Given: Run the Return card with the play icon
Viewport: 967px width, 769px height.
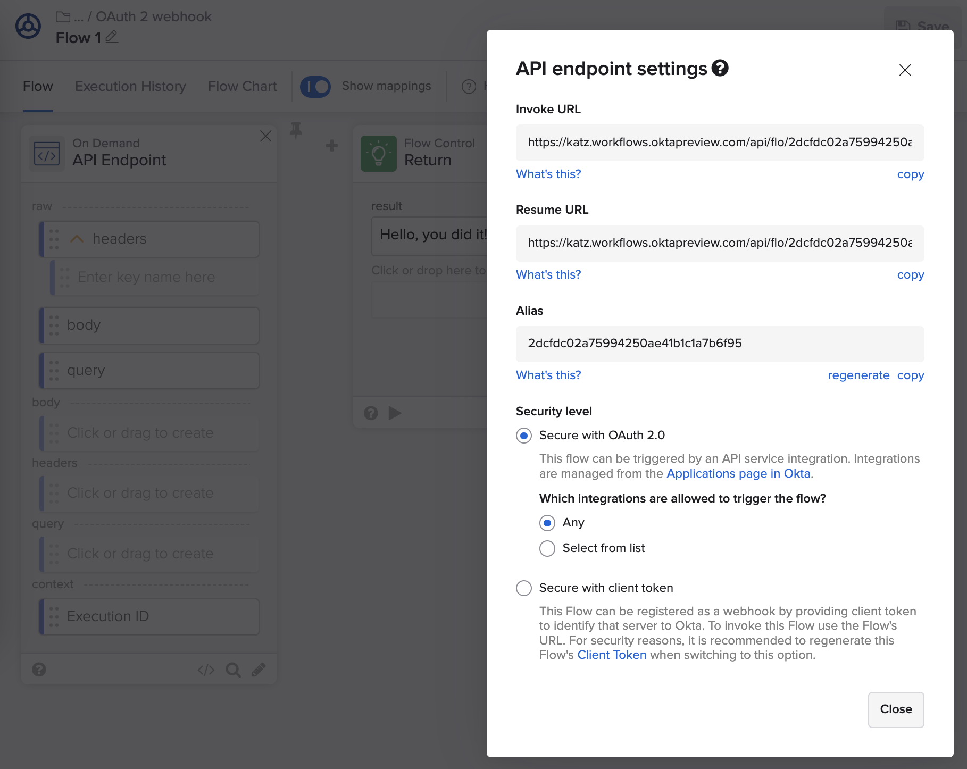Looking at the screenshot, I should click(x=395, y=413).
